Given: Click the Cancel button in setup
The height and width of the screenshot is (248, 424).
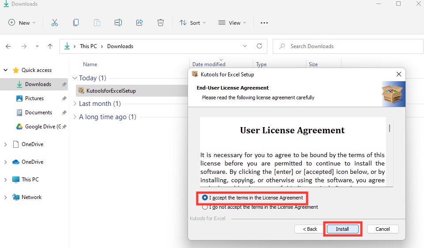Looking at the screenshot, I should pos(383,229).
